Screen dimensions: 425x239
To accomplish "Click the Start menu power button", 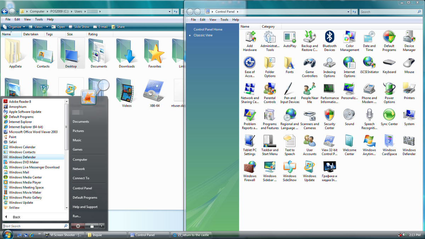I will coord(78,226).
